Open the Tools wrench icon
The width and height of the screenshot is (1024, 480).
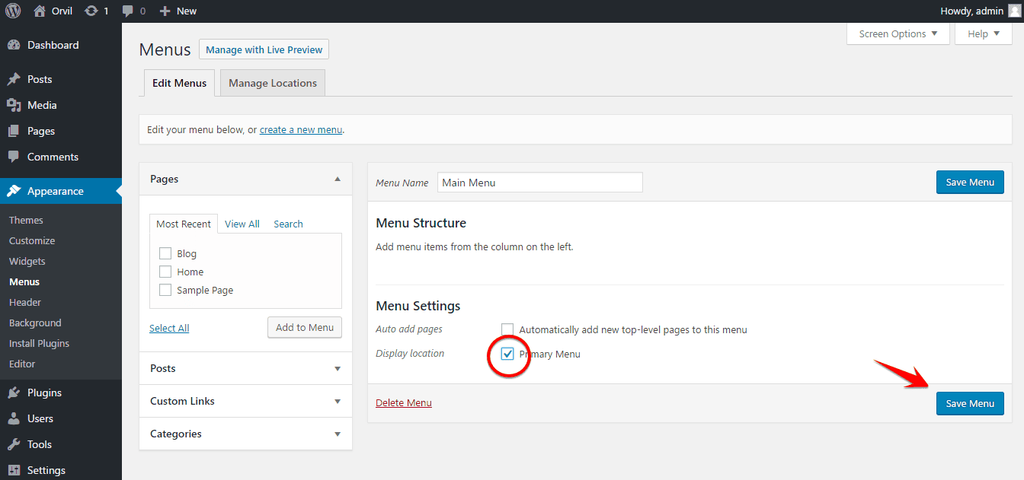tap(14, 444)
